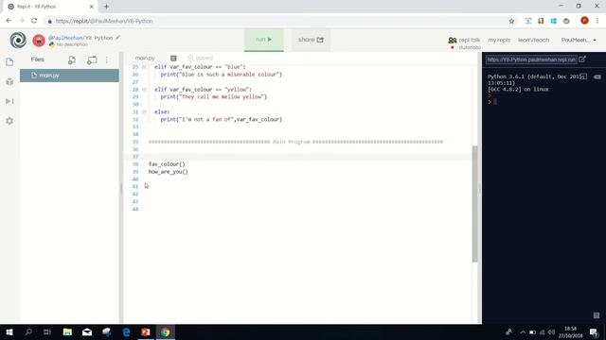Open Edge browser from taskbar
The height and width of the screenshot is (340, 606).
(x=126, y=332)
